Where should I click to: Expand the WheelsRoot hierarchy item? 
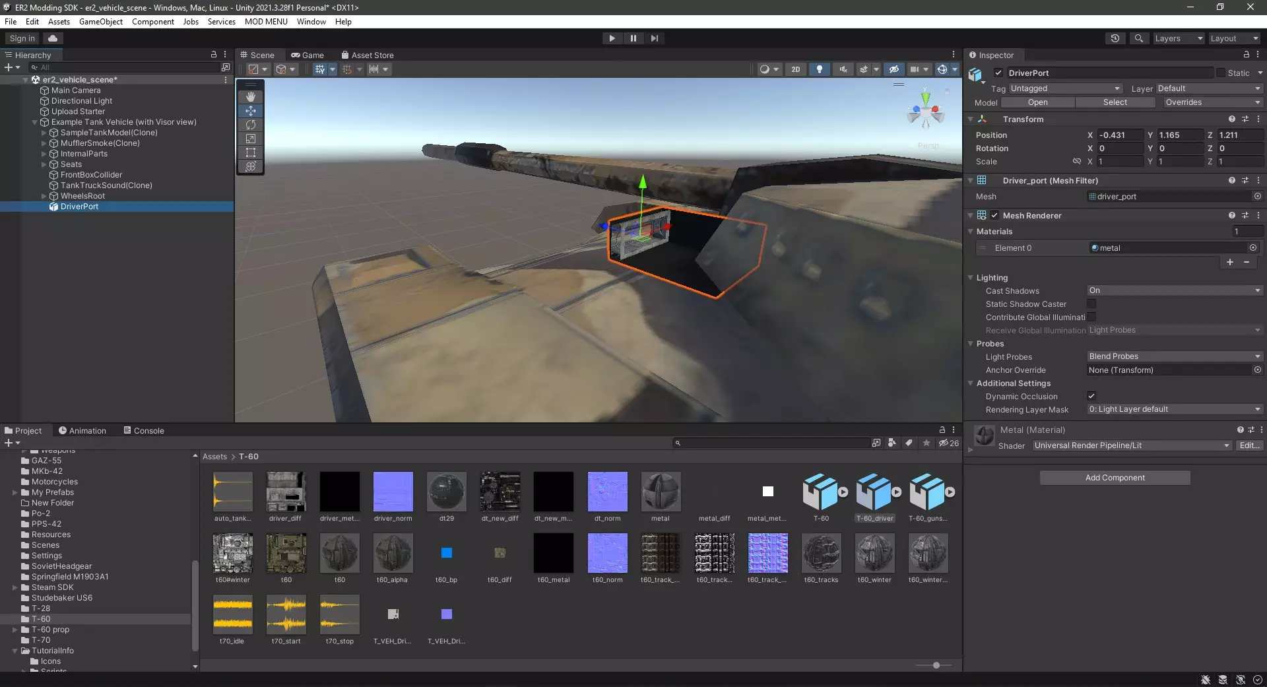coord(44,196)
